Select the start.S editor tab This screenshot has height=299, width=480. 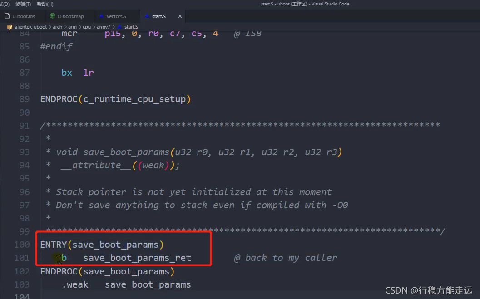tap(159, 16)
